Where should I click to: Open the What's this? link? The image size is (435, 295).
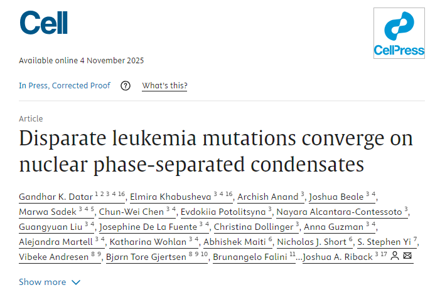(x=164, y=86)
